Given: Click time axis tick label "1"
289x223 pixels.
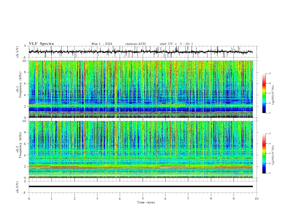Looking at the screenshot, I should click(51, 199).
